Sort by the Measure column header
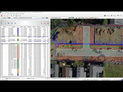The image size is (123, 92). (29, 27)
